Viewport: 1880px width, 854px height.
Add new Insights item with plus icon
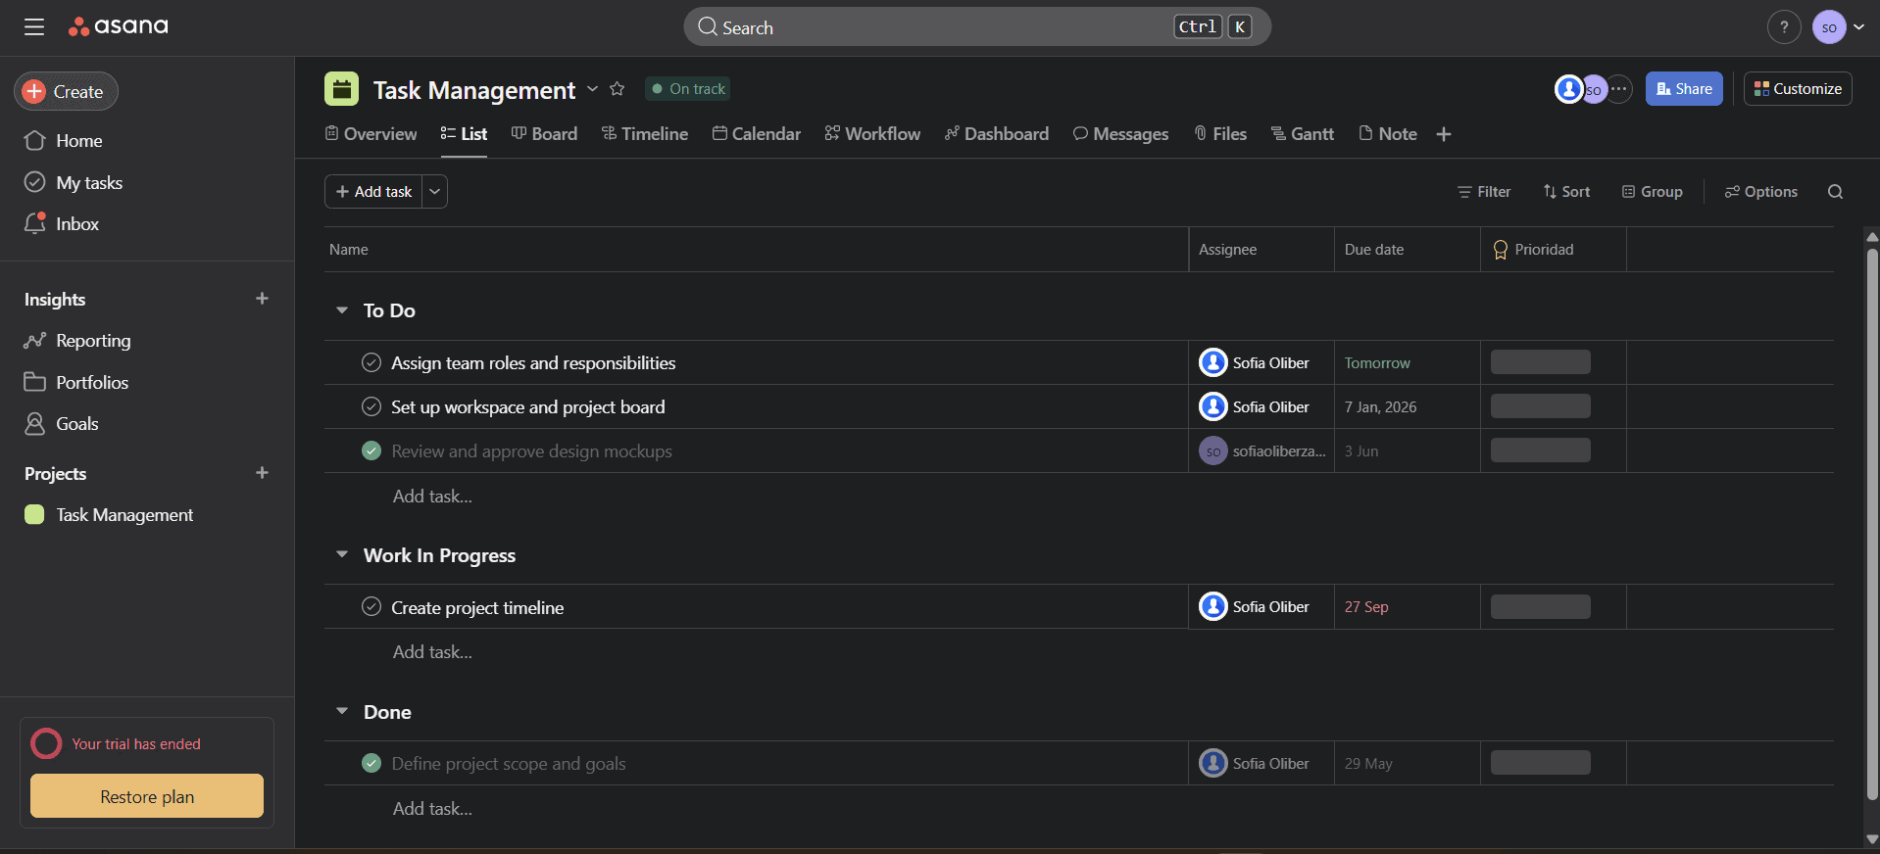click(x=262, y=299)
